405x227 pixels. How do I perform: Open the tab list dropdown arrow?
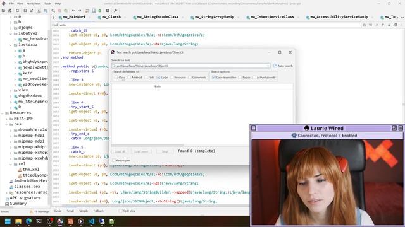pyautogui.click(x=402, y=17)
